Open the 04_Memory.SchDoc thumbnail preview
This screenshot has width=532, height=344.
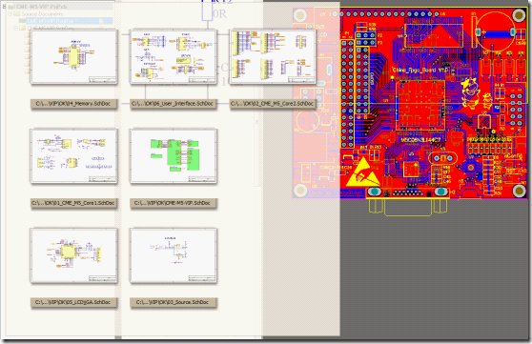tap(74, 56)
